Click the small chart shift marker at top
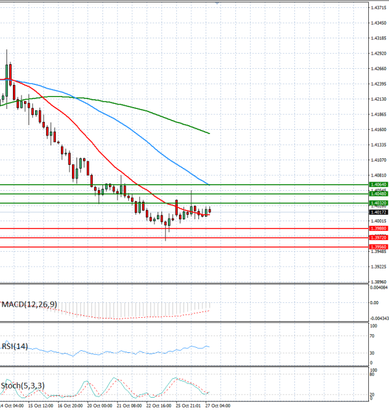Viewport: 389px width, 410px height. [217, 3]
